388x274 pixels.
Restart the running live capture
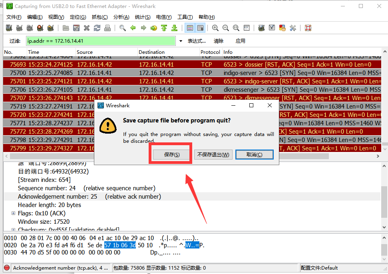click(x=51, y=28)
